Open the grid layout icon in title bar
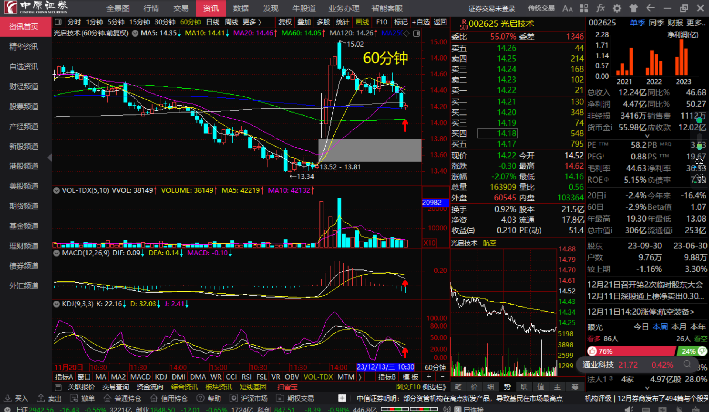 pos(584,8)
